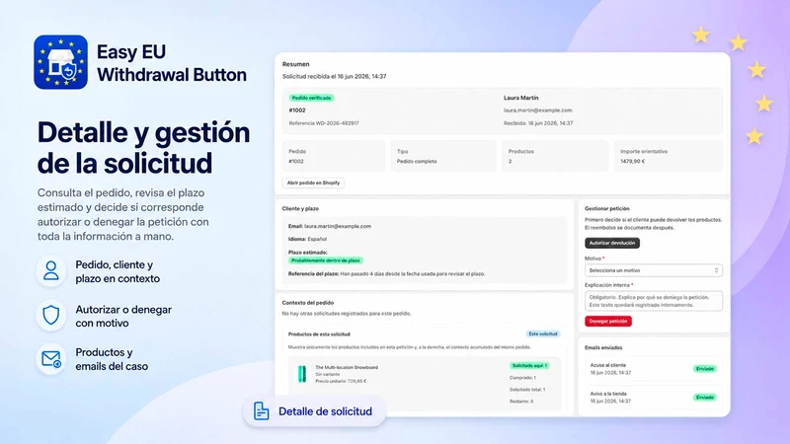
Task: Click the Aviso a la tienda email entry
Action: 654,398
